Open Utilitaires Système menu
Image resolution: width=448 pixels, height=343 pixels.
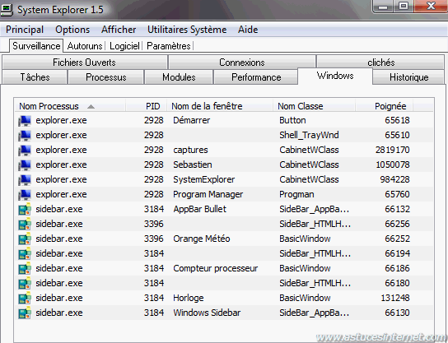(x=187, y=30)
